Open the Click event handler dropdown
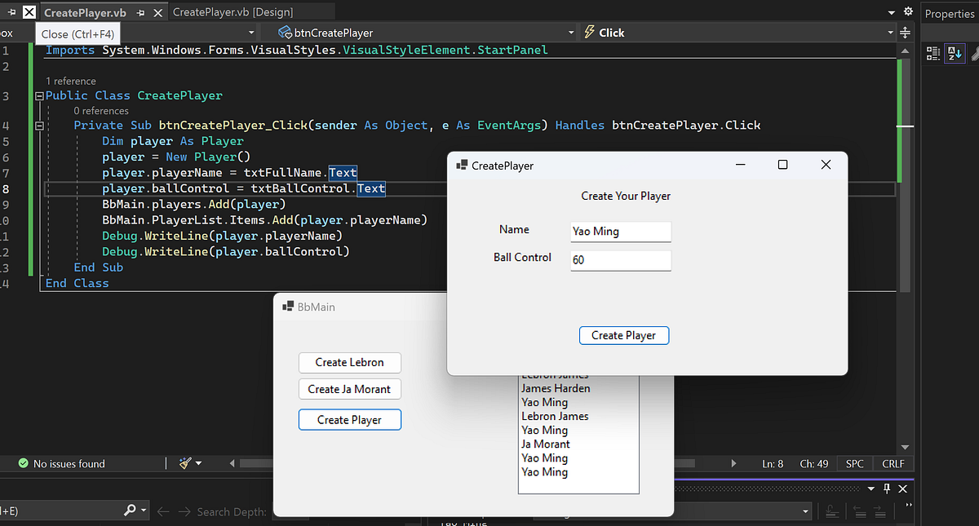 tap(891, 33)
